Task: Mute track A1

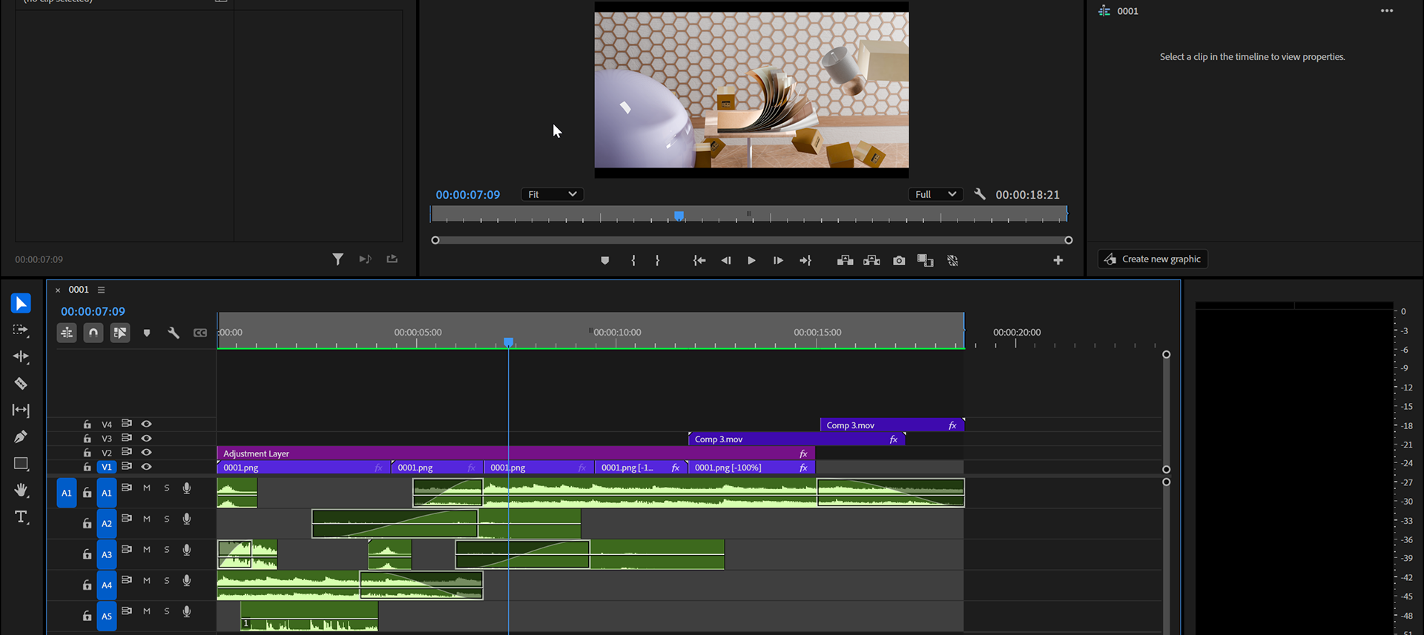Action: (147, 488)
